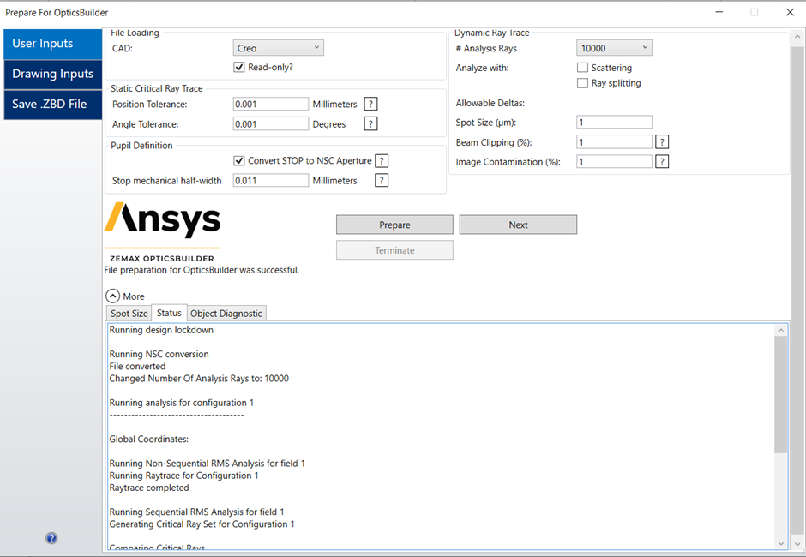806x557 pixels.
Task: Disable the Read-only checkbox
Action: coord(239,67)
